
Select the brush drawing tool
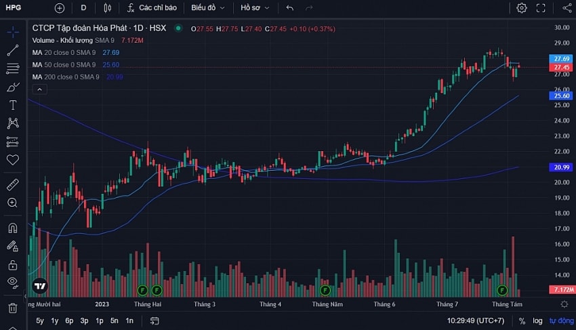13,87
